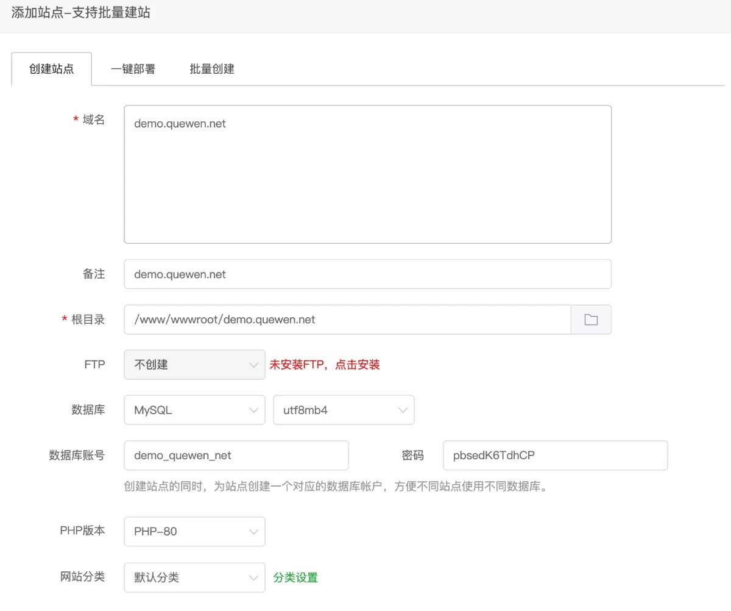Click the database account help text
Screen dimensions: 731x611
coord(335,487)
